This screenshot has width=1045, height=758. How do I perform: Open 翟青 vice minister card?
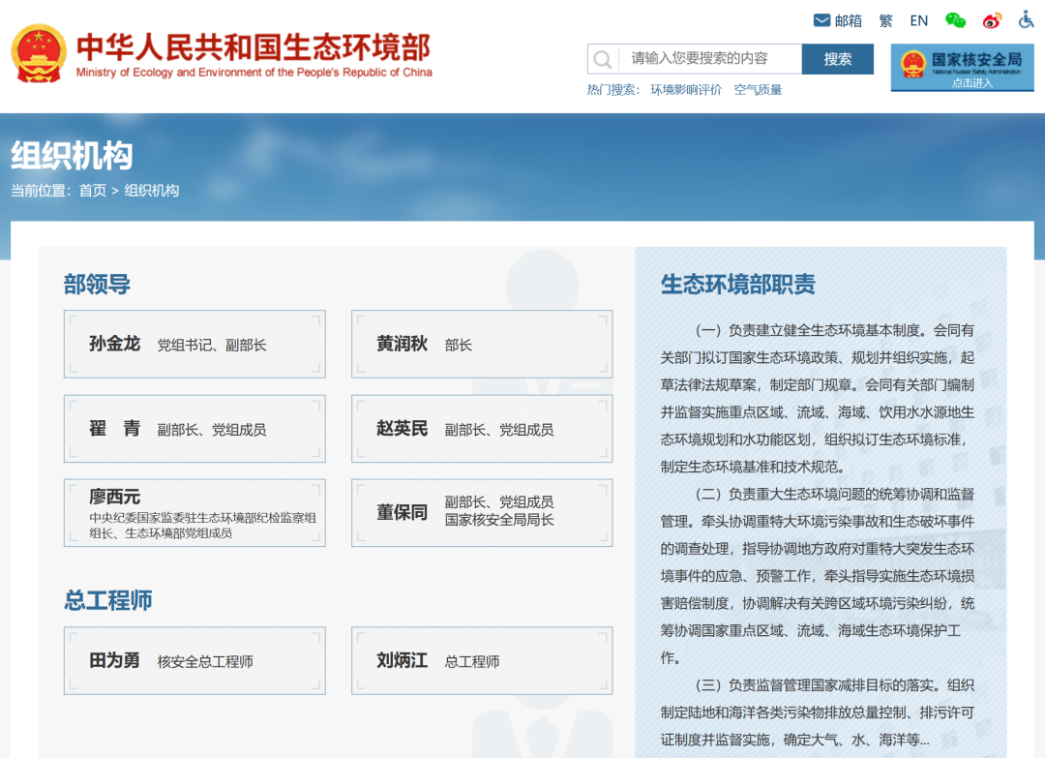click(x=194, y=429)
